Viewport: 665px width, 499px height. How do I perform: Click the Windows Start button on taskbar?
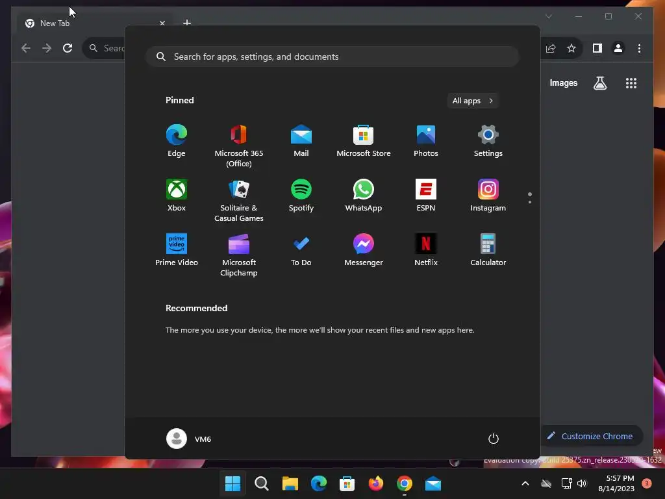pos(233,483)
